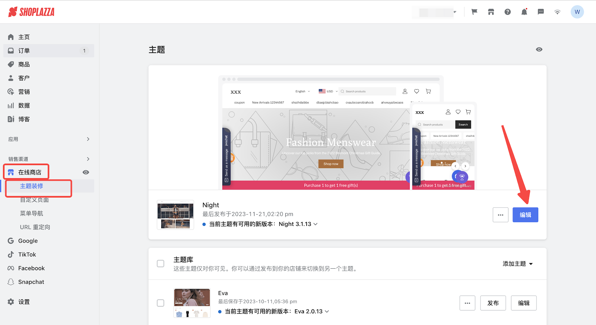596x325 pixels.
Task: Go to 主页 in sidebar
Action: (x=48, y=37)
